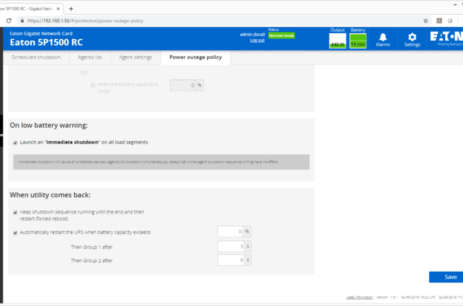Viewport: 463px width, 306px height.
Task: Toggle Automatically restart the UPS checkbox
Action: point(15,233)
